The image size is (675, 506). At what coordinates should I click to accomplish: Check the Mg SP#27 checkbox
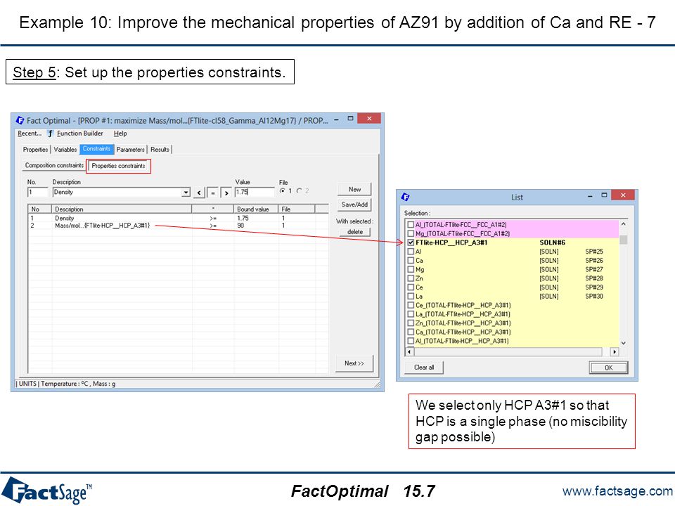411,269
